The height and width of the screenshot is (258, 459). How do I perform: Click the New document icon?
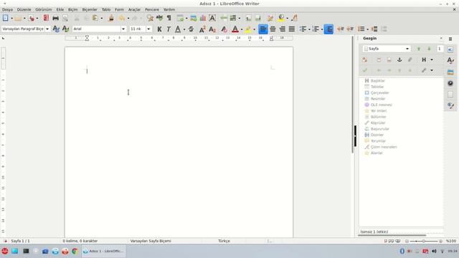tap(6, 18)
